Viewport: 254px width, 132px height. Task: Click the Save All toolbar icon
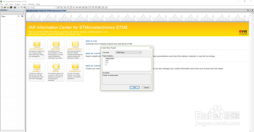tap(11, 7)
